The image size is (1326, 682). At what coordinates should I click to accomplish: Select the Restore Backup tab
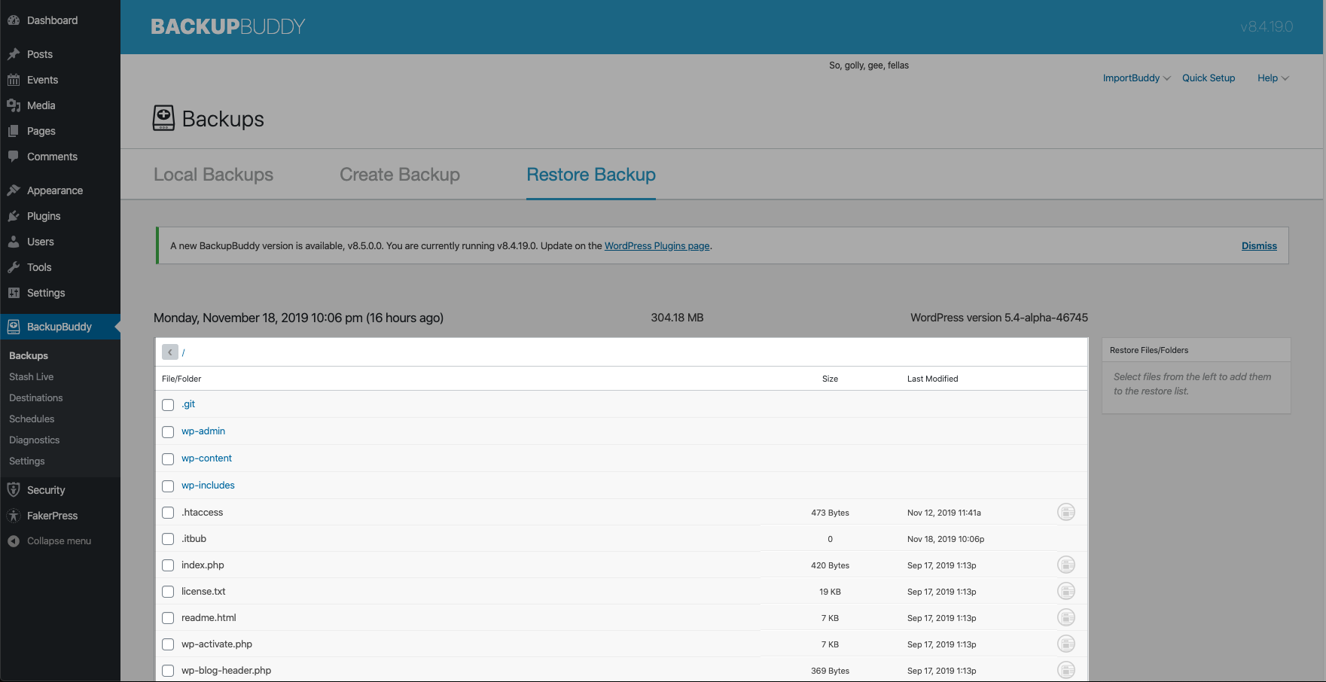coord(591,175)
